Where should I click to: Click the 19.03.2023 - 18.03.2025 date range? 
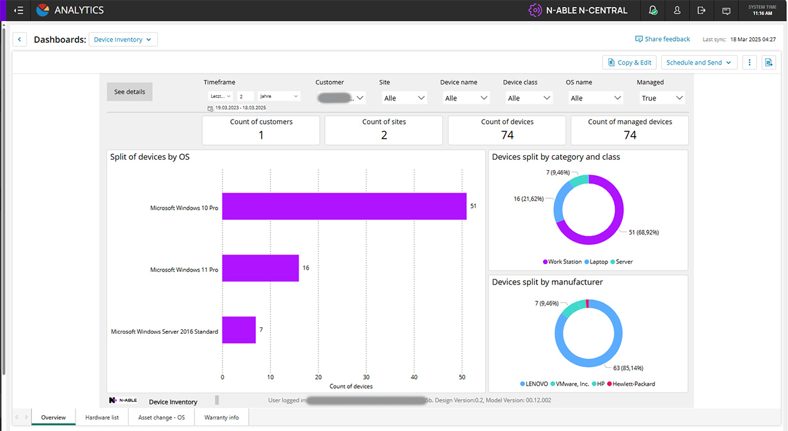click(240, 108)
